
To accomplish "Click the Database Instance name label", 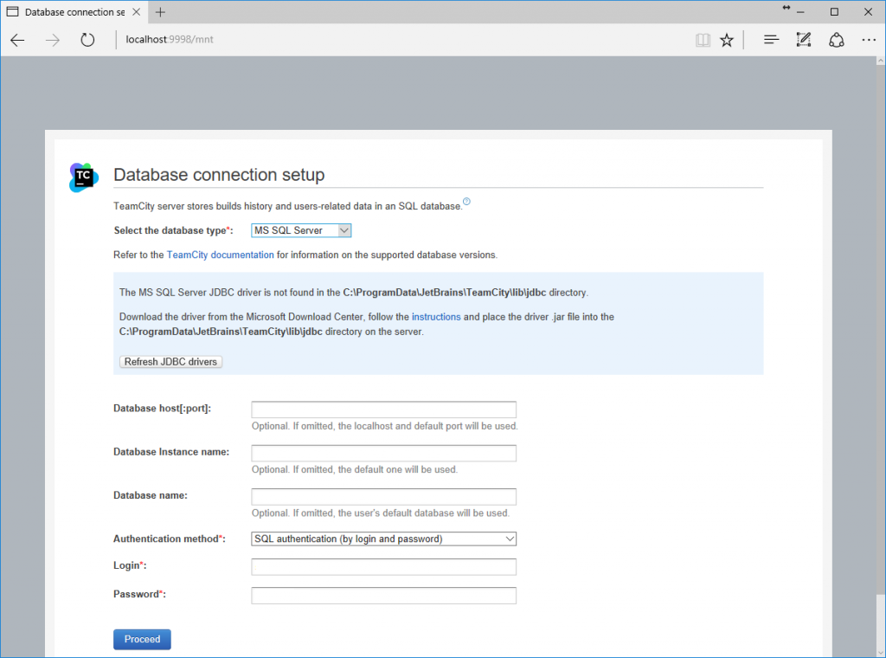I will pos(171,452).
